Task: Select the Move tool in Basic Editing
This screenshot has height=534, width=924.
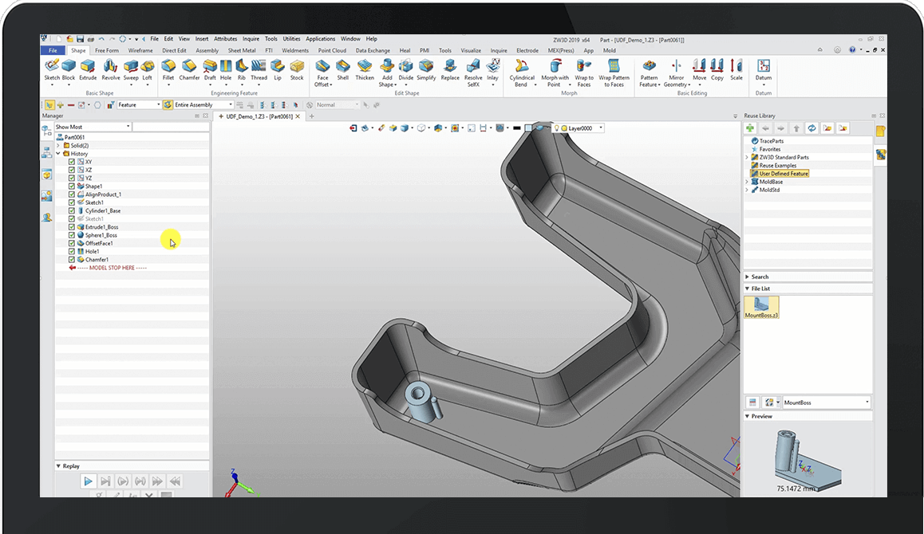Action: point(700,70)
